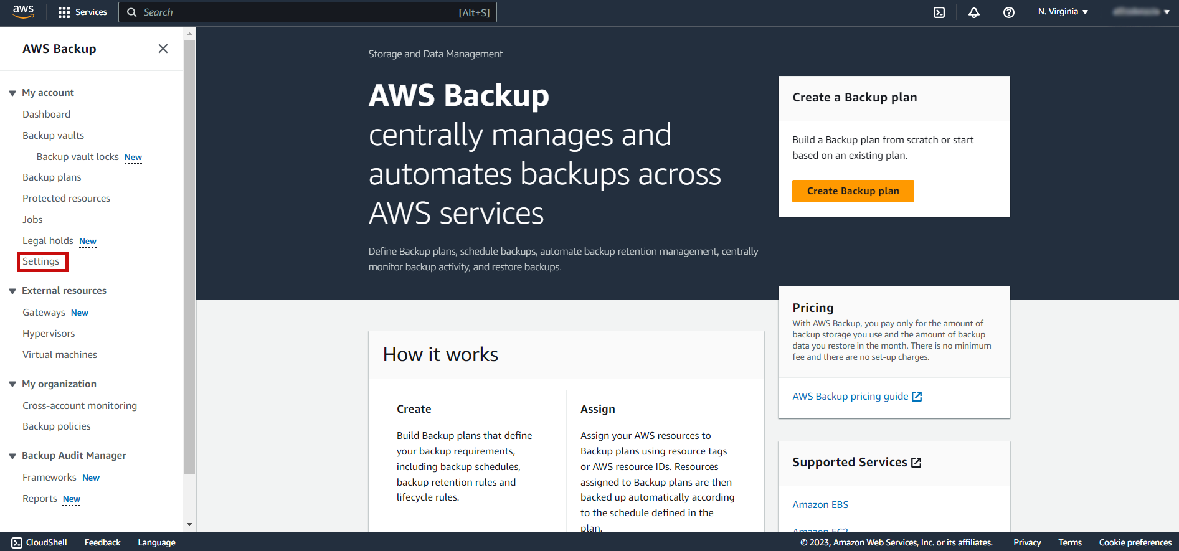Image resolution: width=1179 pixels, height=551 pixels.
Task: Collapse the My account section
Action: coord(12,93)
